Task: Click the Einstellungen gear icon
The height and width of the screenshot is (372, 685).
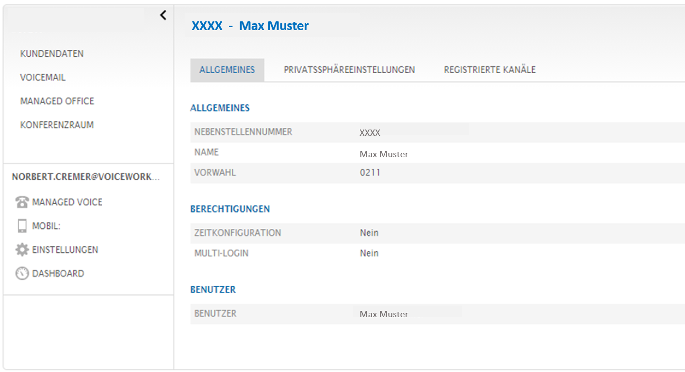Action: pos(22,250)
